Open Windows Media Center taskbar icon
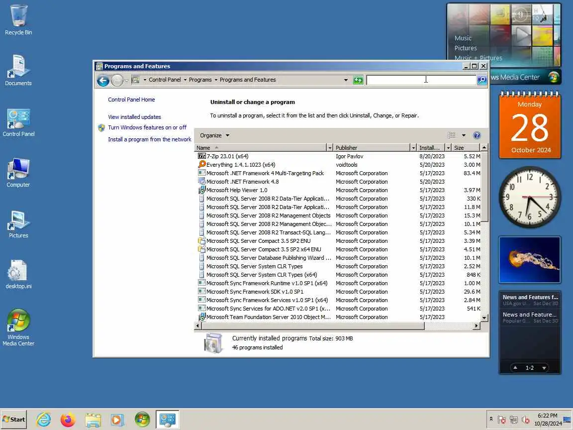The image size is (573, 430). [142, 420]
